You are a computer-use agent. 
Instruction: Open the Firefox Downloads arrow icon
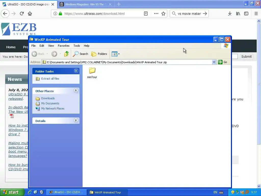tap(230, 14)
